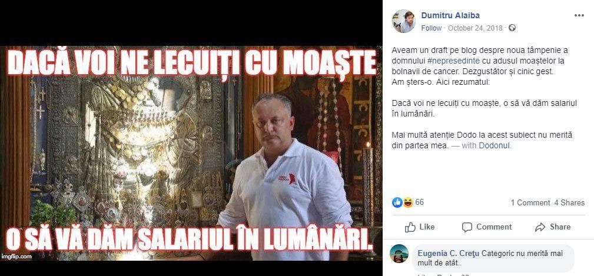The height and width of the screenshot is (276, 594).
Task: Like the post with thumbs-up button
Action: pyautogui.click(x=420, y=227)
